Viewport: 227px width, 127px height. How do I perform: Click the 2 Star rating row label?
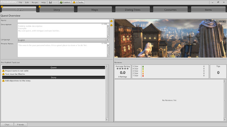[135, 73]
